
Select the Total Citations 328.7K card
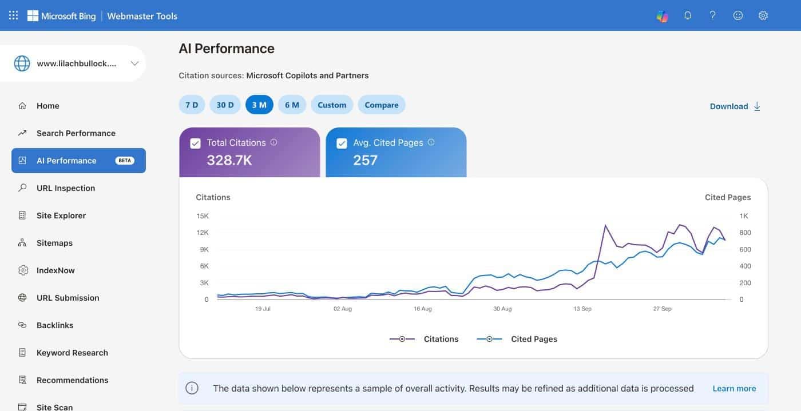click(249, 152)
